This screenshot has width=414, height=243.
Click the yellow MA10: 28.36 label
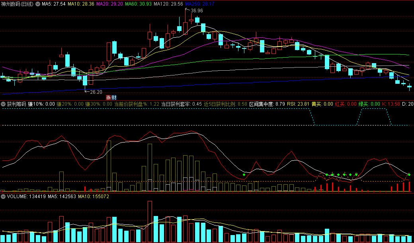(80, 4)
